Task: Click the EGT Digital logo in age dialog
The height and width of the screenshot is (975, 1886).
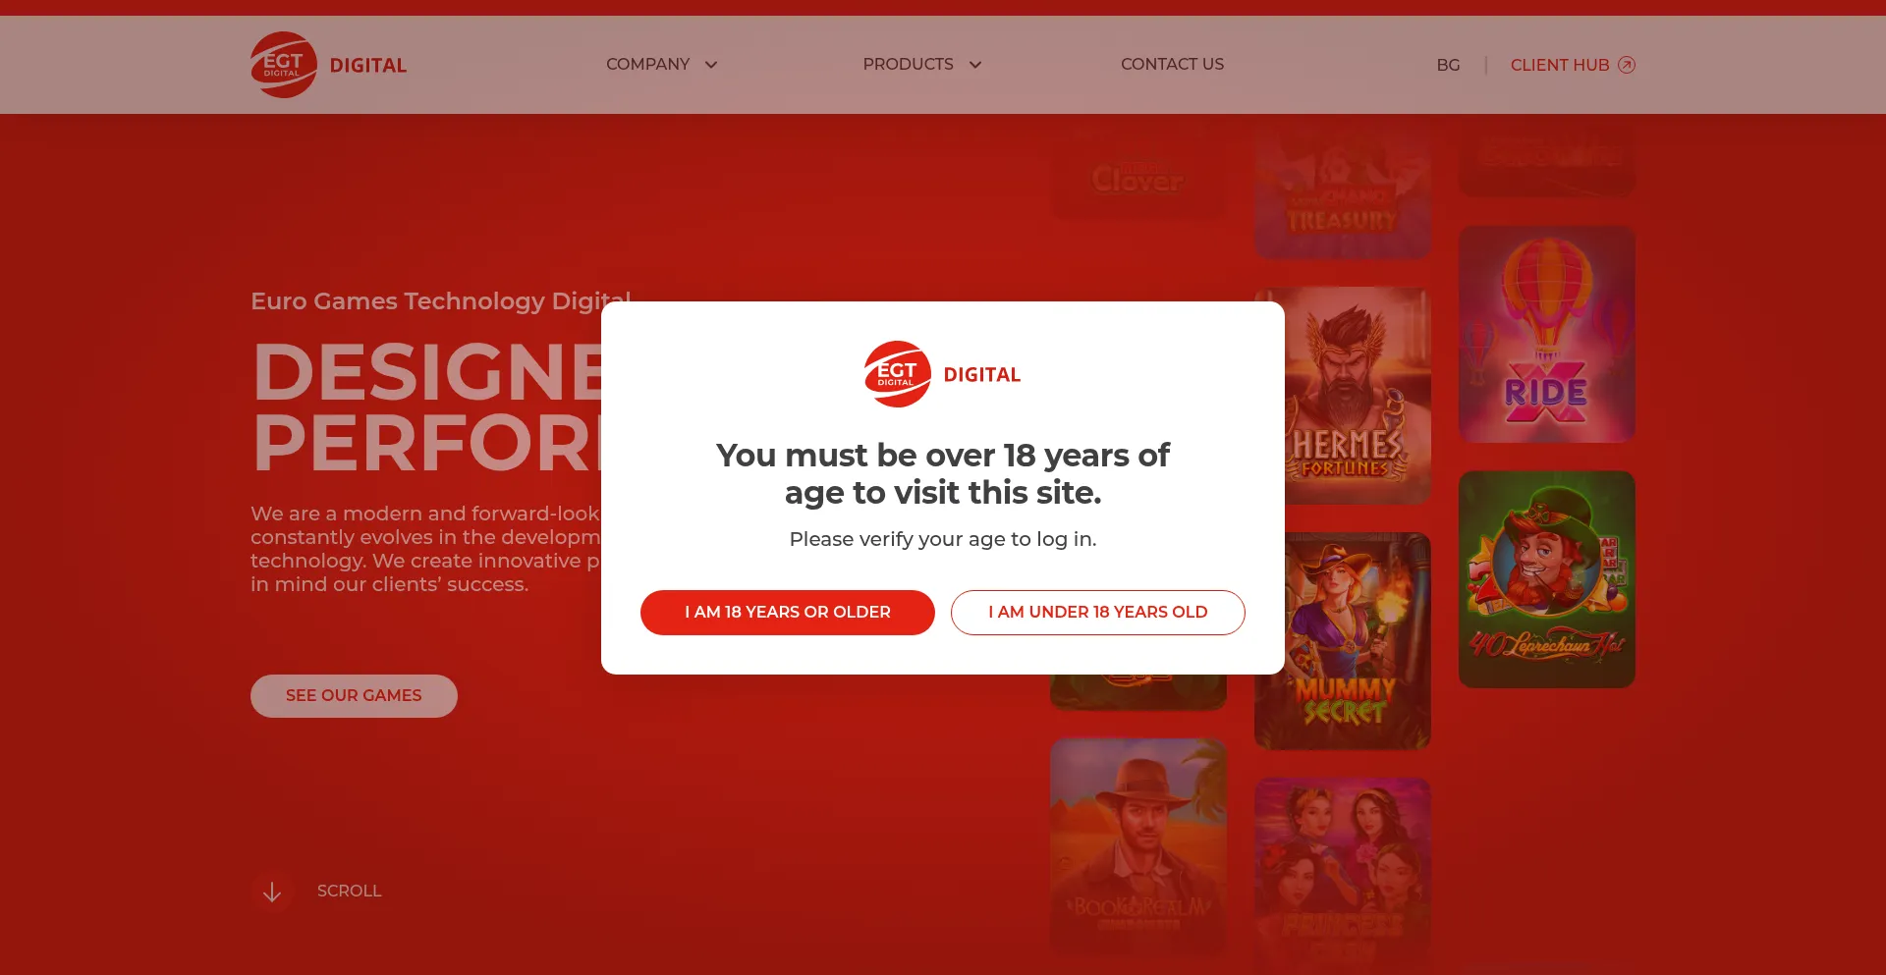Action: pyautogui.click(x=943, y=374)
